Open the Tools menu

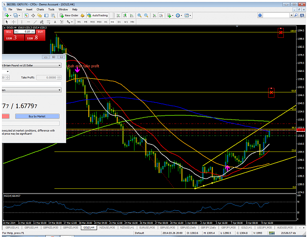tap(51, 9)
